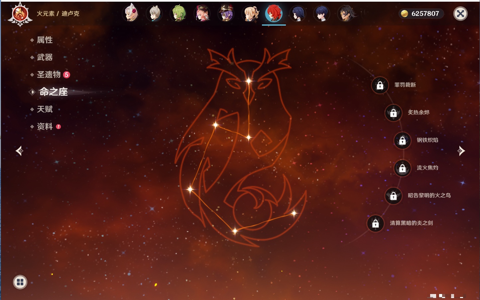Open the 武器 weapon tab
The width and height of the screenshot is (480, 300).
click(45, 57)
